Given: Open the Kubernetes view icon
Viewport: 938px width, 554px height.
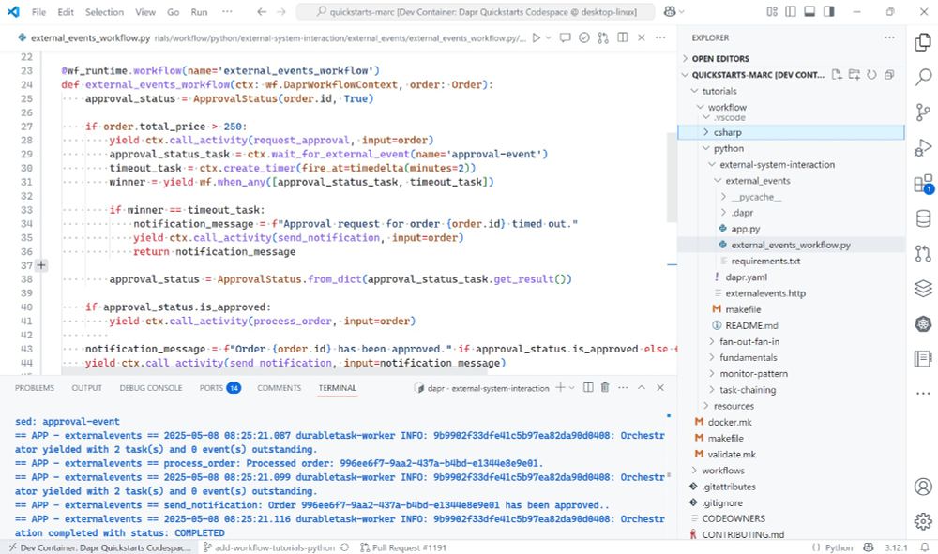Looking at the screenshot, I should 923,324.
